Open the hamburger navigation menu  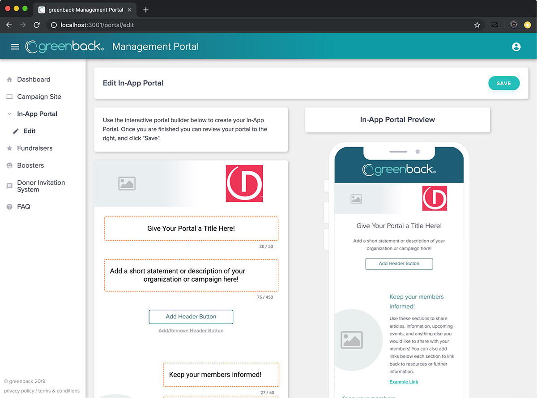click(x=15, y=47)
